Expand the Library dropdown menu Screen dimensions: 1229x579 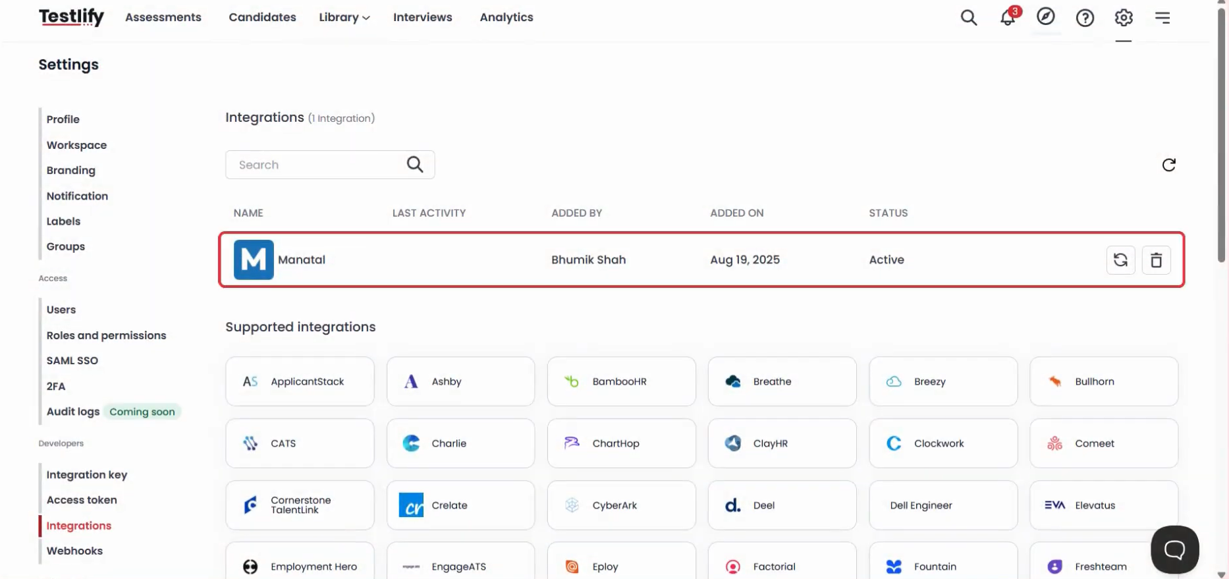coord(344,17)
